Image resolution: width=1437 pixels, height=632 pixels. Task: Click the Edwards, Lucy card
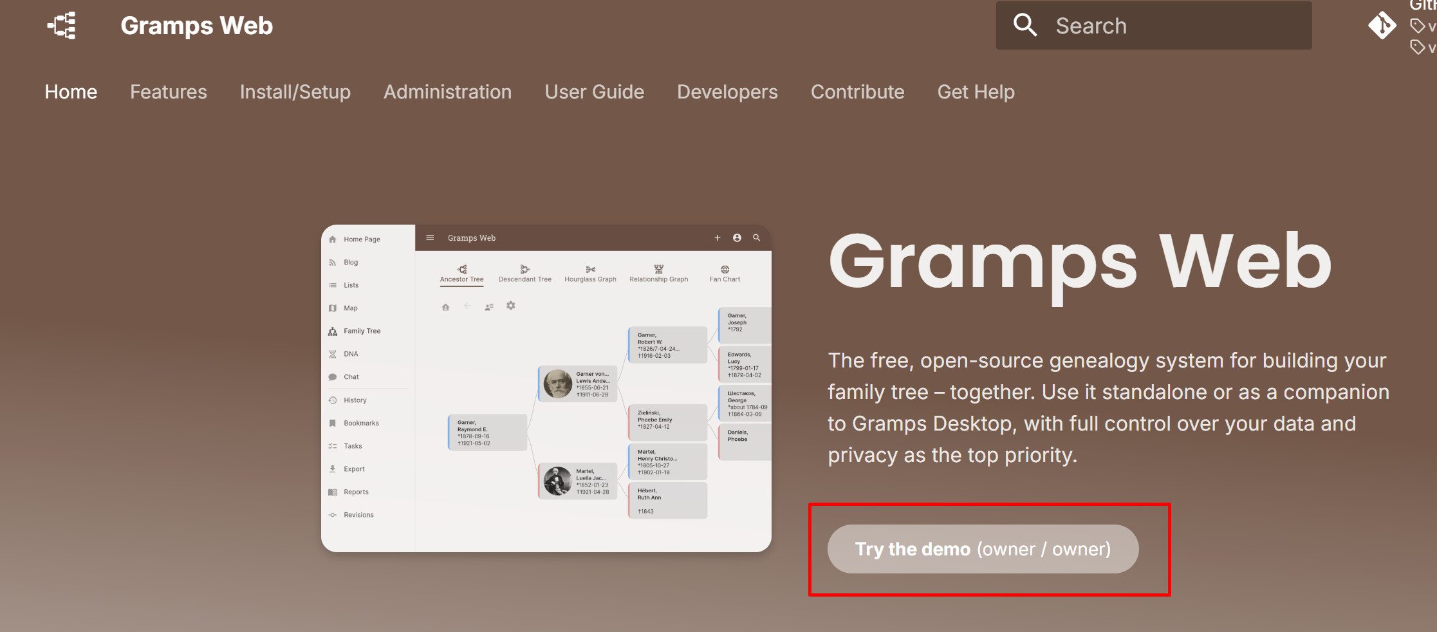click(745, 364)
